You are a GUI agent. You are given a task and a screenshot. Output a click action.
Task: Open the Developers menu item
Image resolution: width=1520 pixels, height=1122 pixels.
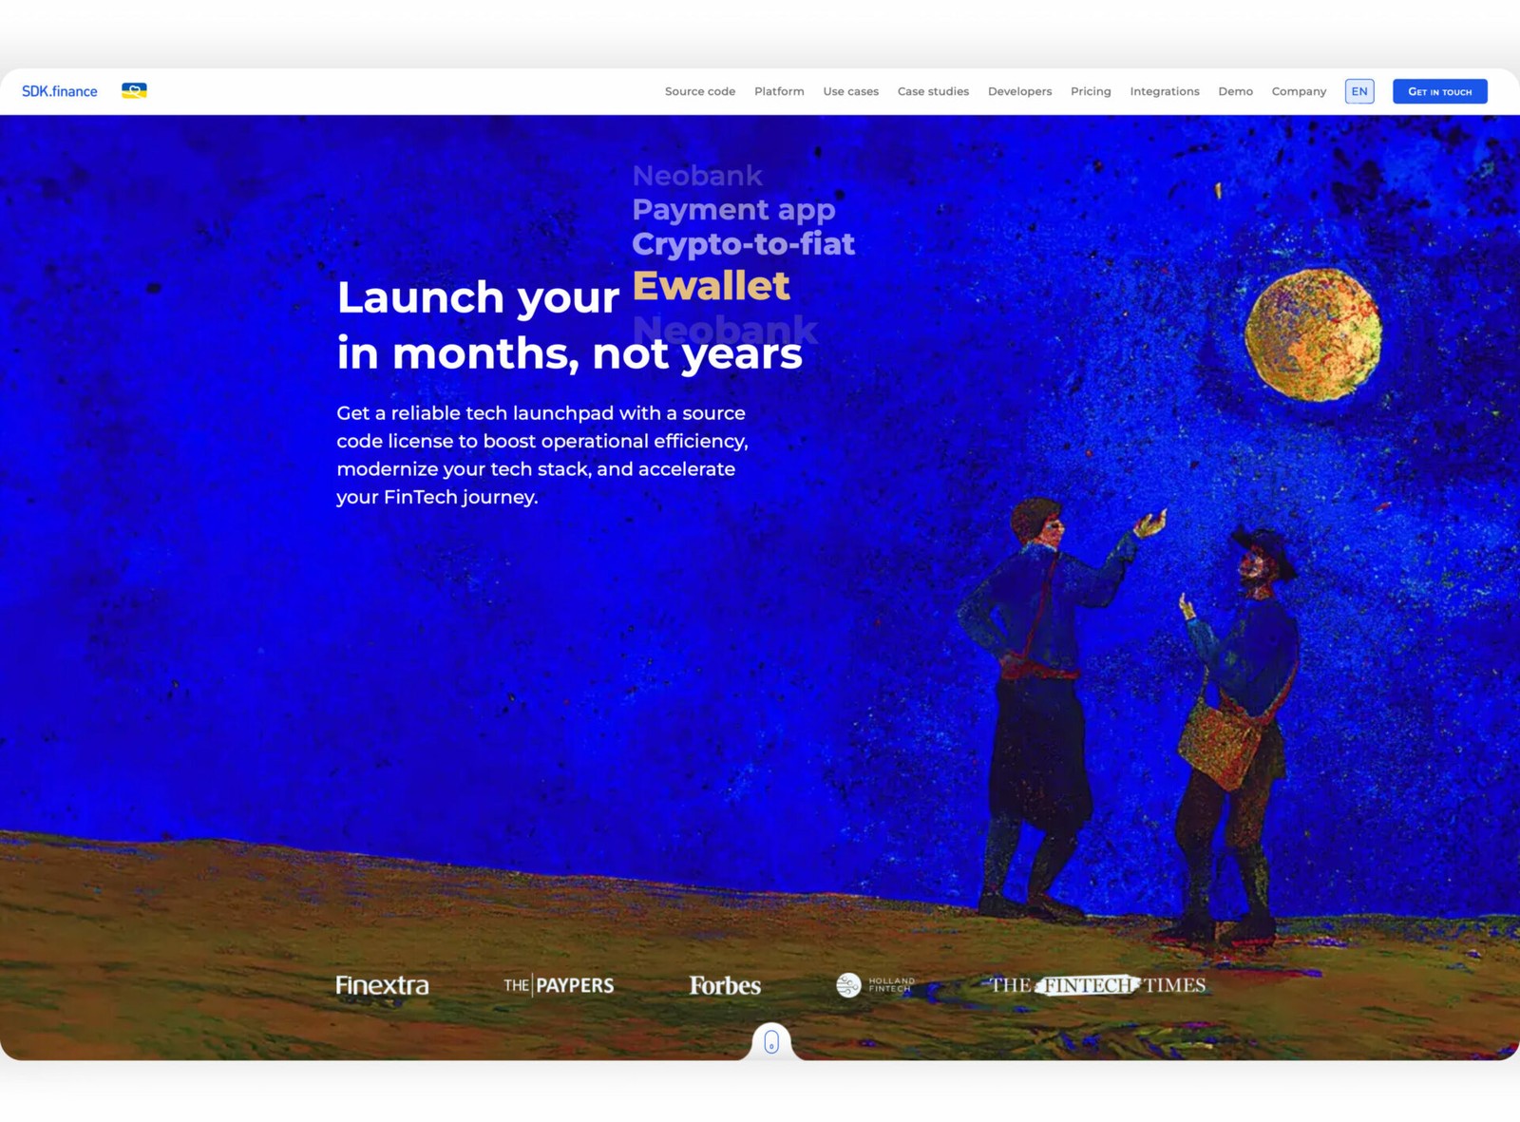coord(1019,91)
